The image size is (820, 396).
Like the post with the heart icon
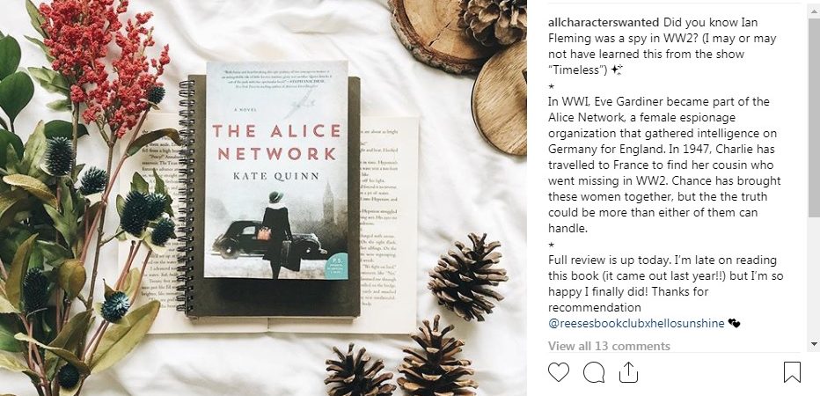tap(559, 372)
